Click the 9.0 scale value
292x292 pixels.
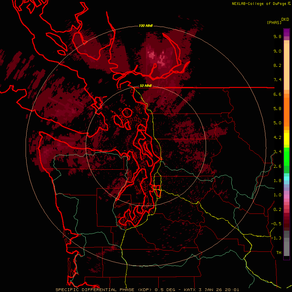click(x=277, y=51)
